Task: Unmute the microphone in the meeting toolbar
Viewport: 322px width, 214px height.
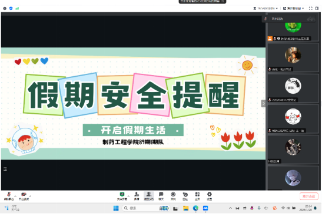Action: [x=9, y=196]
